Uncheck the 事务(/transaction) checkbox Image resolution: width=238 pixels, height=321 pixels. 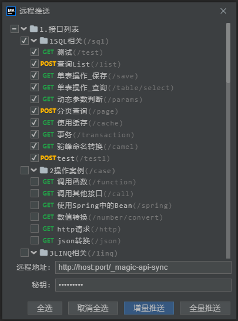[x=35, y=134]
